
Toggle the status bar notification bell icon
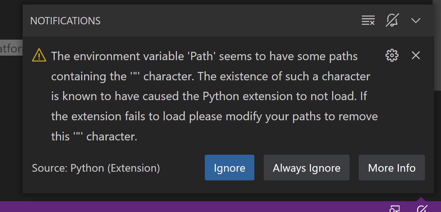tap(422, 209)
